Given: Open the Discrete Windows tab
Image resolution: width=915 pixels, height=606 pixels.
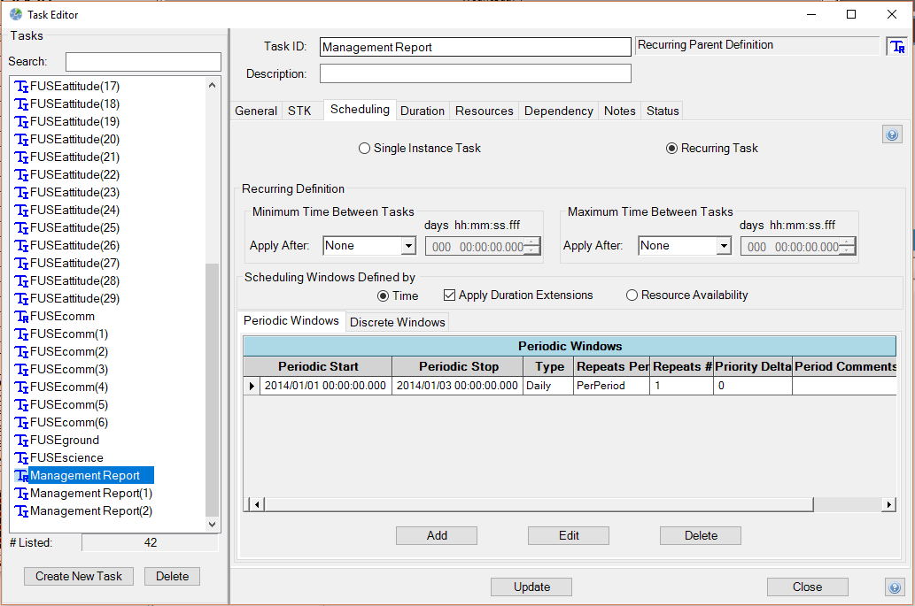Looking at the screenshot, I should pyautogui.click(x=397, y=322).
